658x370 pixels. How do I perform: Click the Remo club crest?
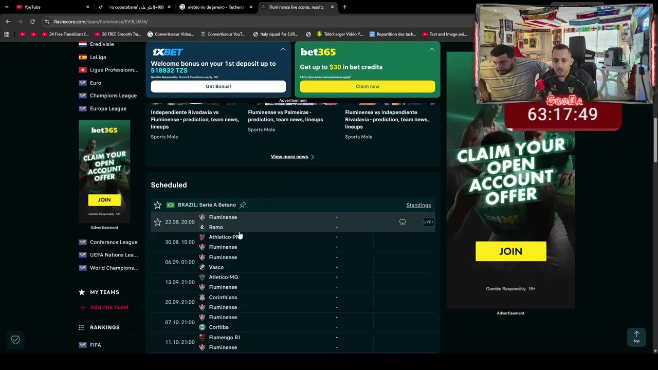click(x=202, y=227)
